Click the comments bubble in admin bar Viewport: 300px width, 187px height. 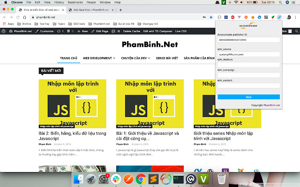[x=70, y=31]
